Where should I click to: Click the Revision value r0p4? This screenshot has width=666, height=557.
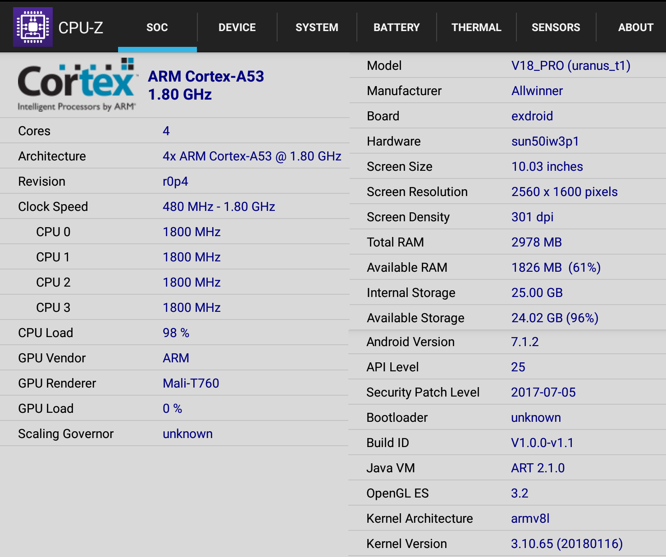175,182
